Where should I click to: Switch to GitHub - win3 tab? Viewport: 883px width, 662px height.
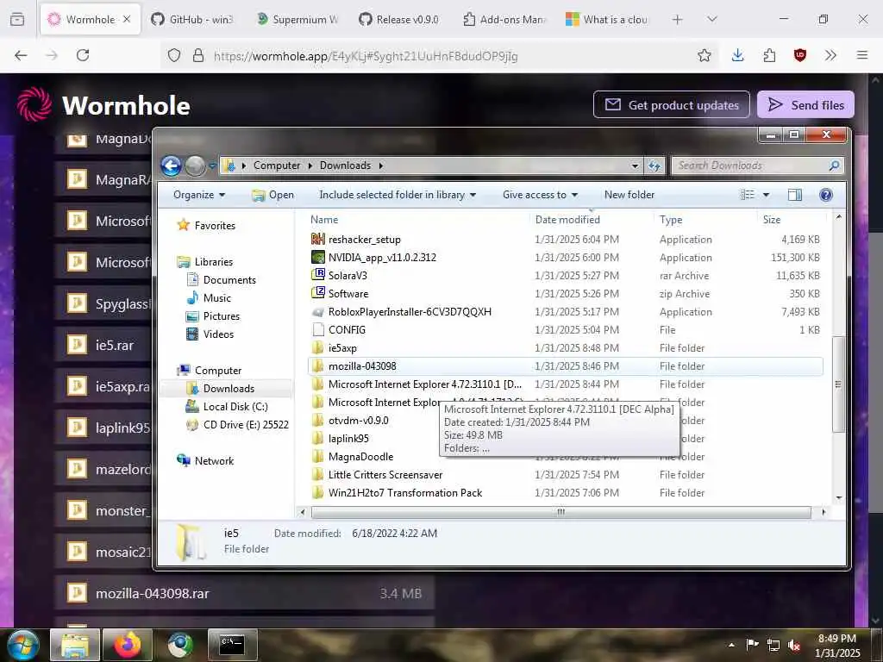click(193, 19)
